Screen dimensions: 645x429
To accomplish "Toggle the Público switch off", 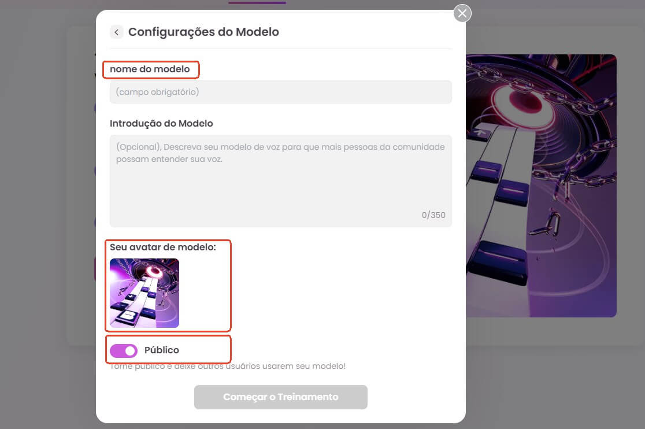I will [x=124, y=351].
